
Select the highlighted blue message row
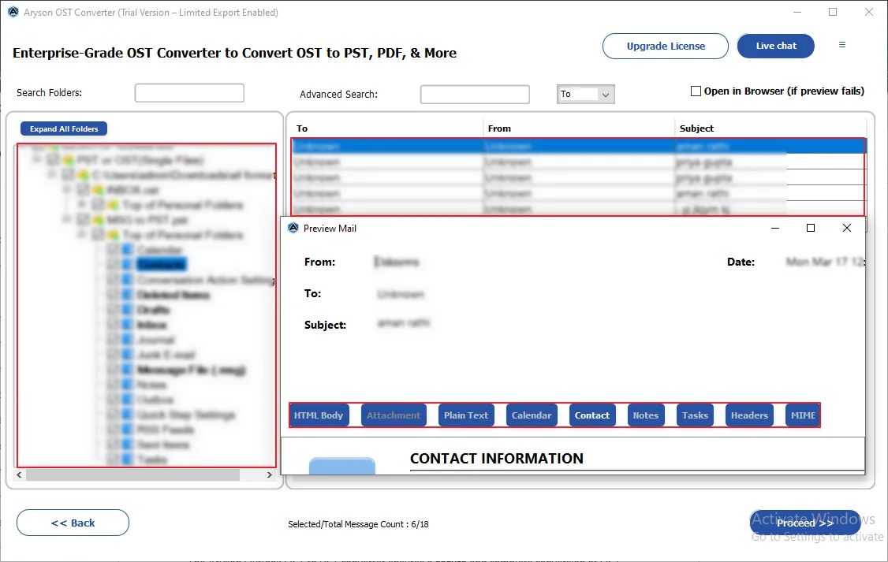coord(579,146)
